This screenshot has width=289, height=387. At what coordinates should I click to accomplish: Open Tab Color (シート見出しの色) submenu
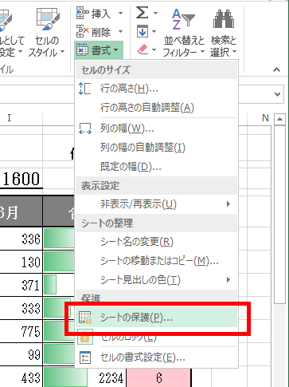(157, 280)
